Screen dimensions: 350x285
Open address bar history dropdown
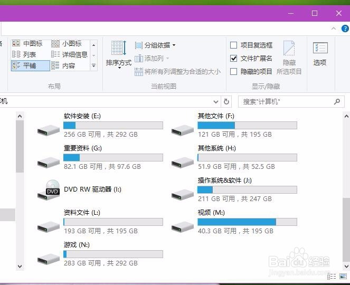click(x=215, y=102)
